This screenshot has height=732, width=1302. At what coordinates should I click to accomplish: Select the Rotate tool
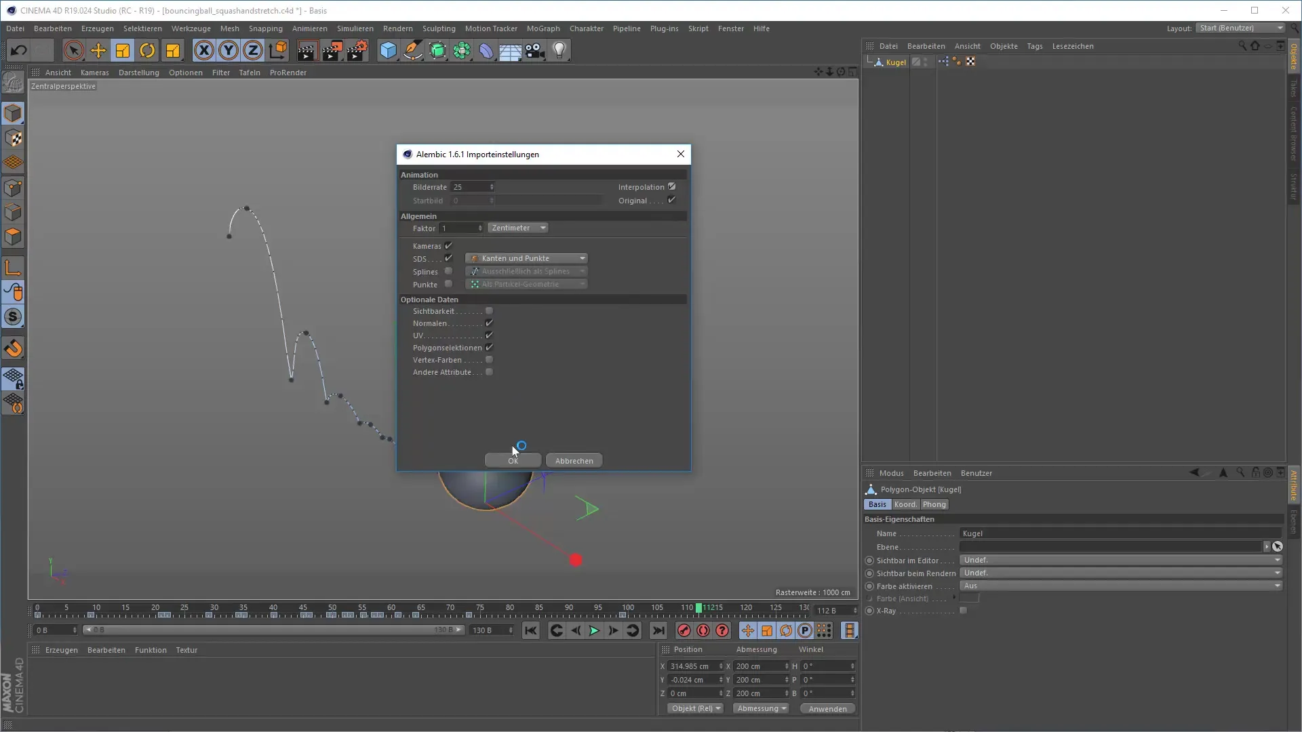coord(147,50)
